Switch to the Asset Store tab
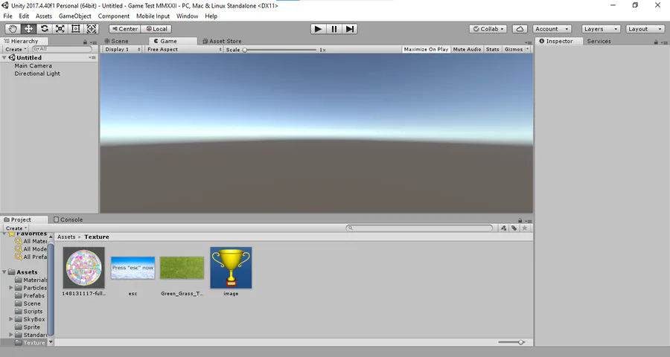 [x=222, y=41]
